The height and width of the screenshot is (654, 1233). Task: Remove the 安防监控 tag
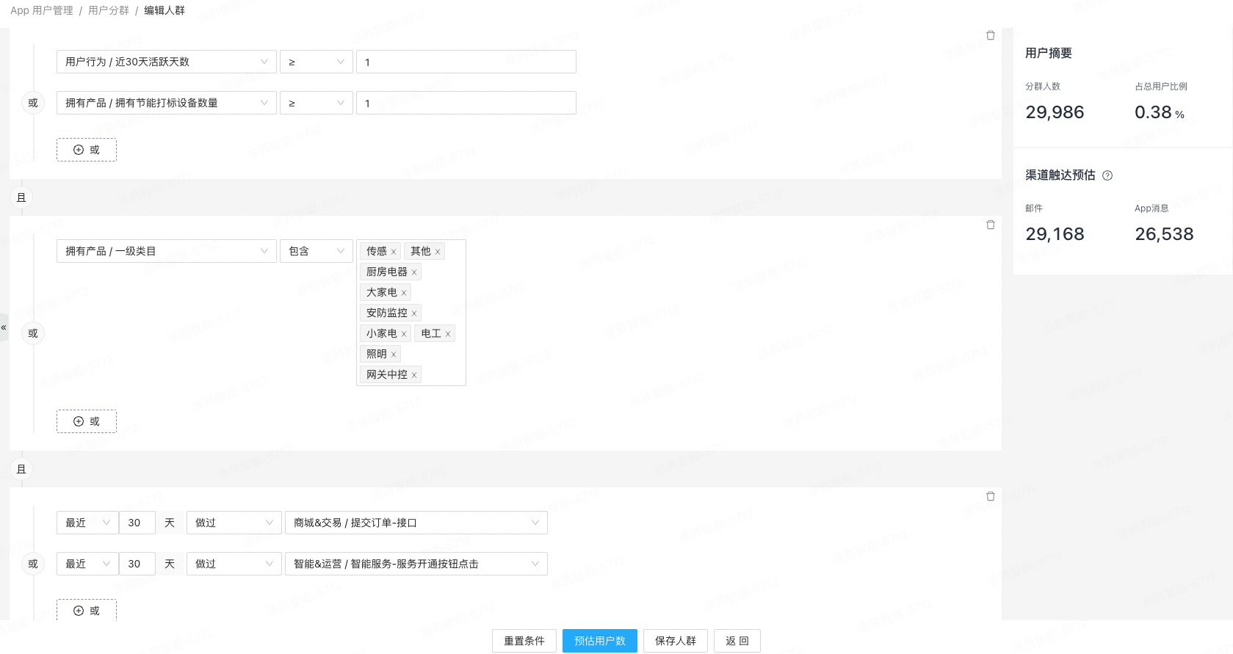tap(414, 313)
